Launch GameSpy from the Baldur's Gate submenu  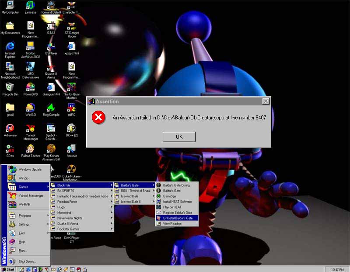coord(177,196)
